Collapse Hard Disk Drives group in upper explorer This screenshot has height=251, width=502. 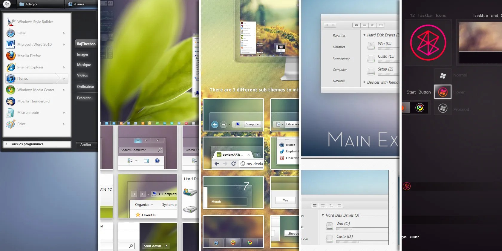[x=364, y=35]
